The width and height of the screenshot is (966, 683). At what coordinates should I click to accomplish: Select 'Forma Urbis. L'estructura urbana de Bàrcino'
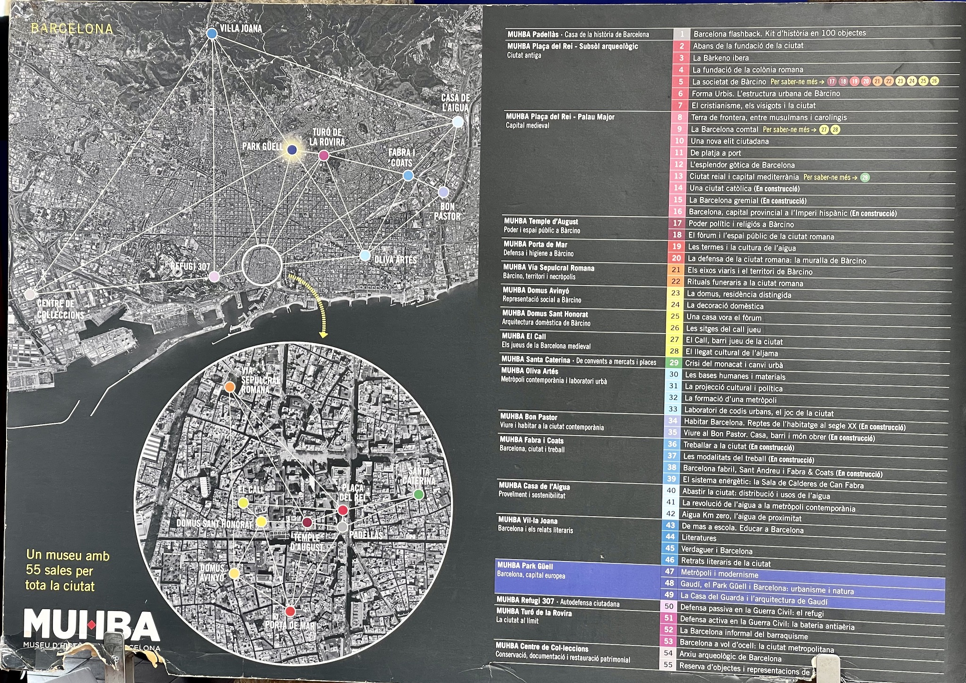coord(766,93)
